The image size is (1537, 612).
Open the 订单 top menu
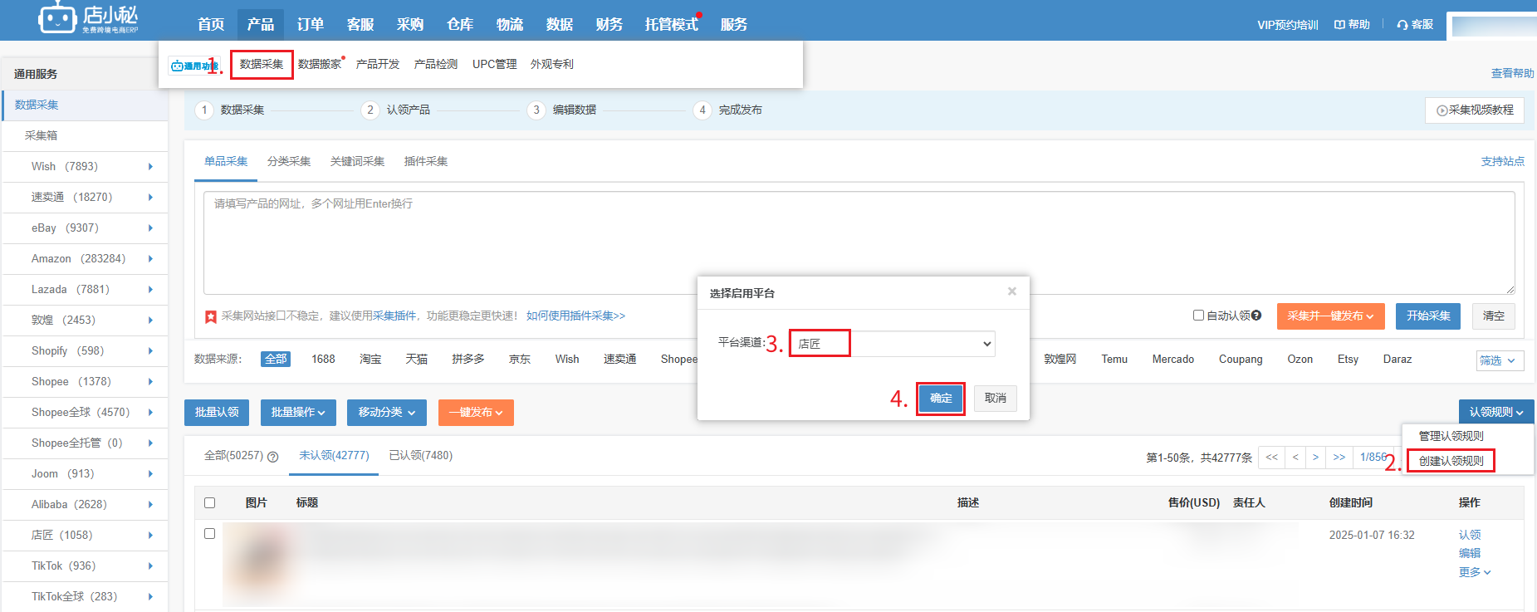[310, 25]
